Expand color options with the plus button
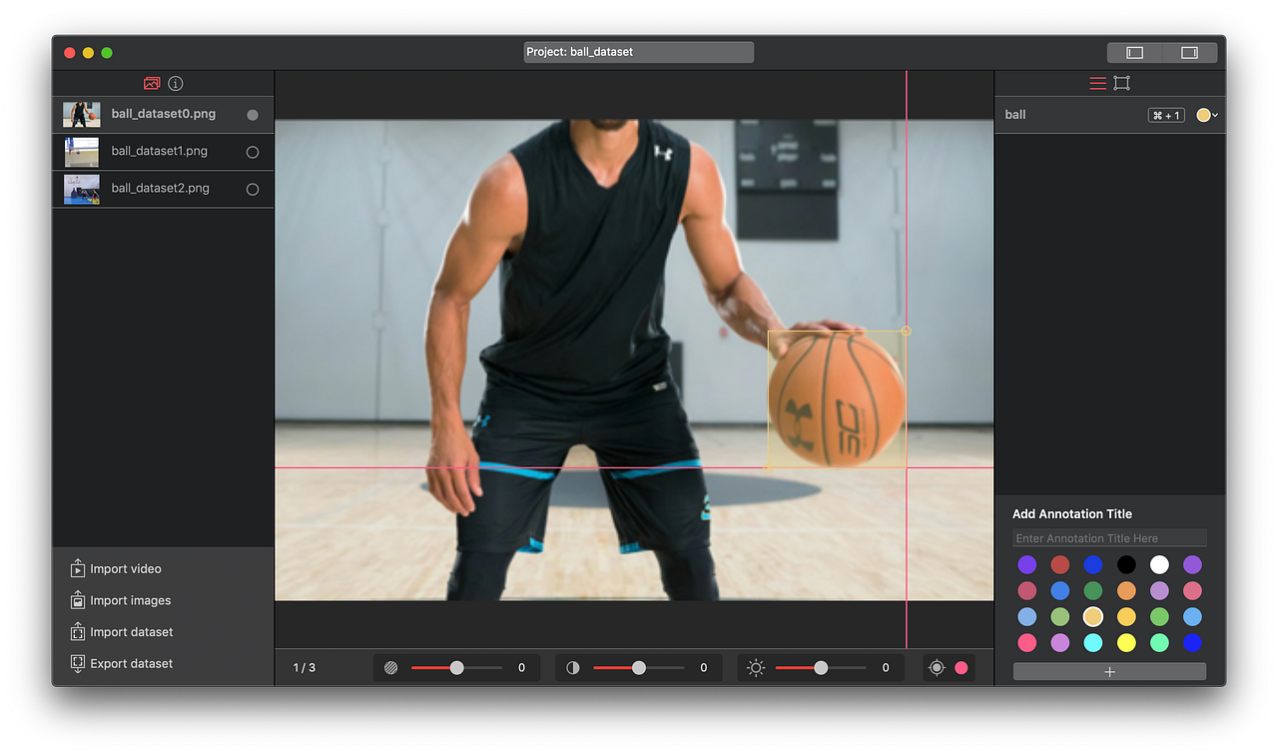 tap(1109, 670)
